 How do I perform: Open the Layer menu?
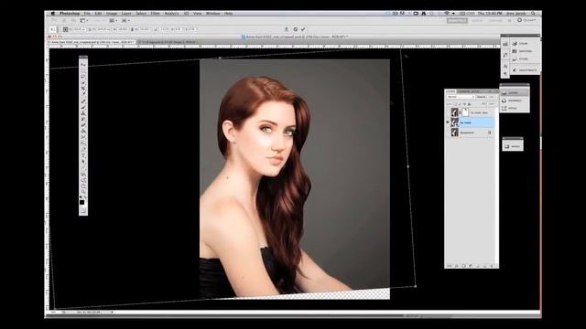pyautogui.click(x=126, y=14)
